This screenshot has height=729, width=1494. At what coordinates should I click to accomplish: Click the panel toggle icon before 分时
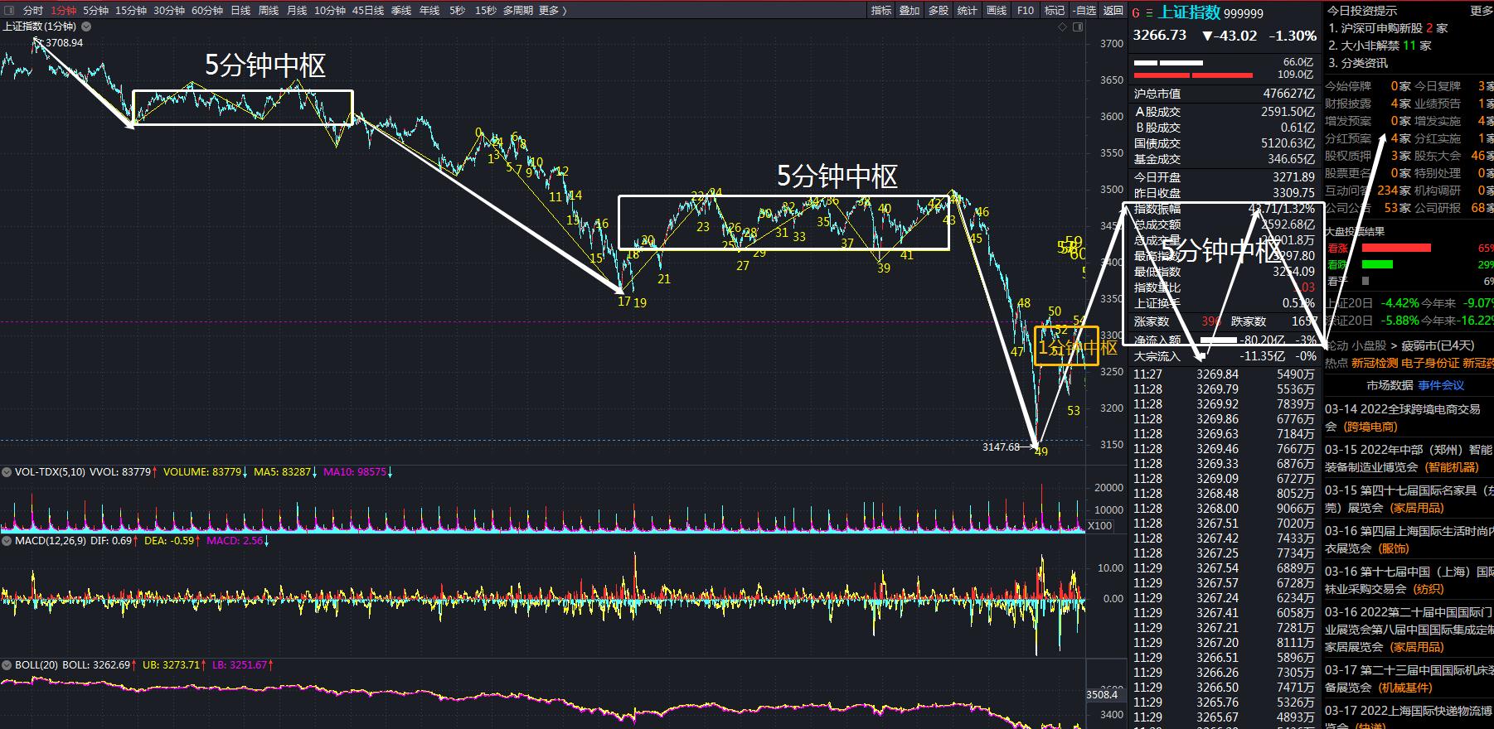tap(8, 10)
